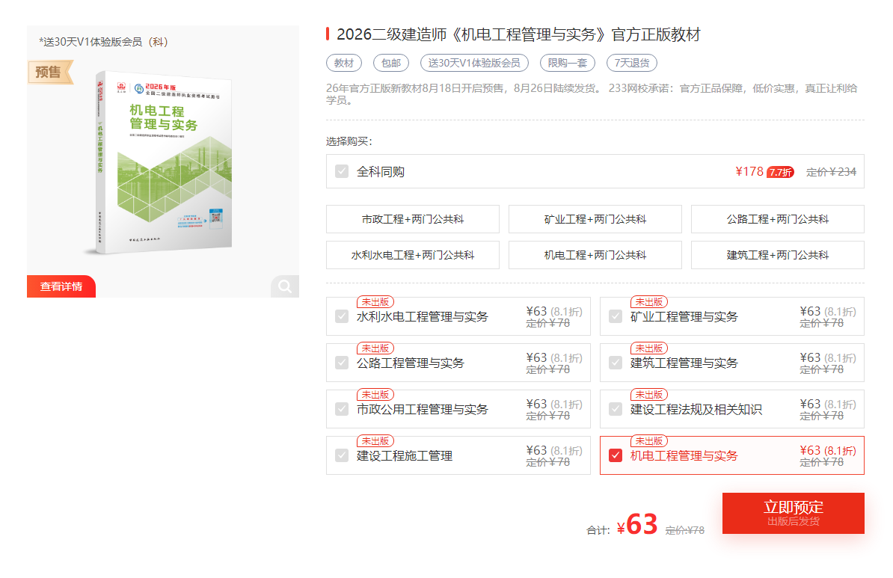Choose the 矿业工程+两门公共科 bundle

[x=595, y=219]
